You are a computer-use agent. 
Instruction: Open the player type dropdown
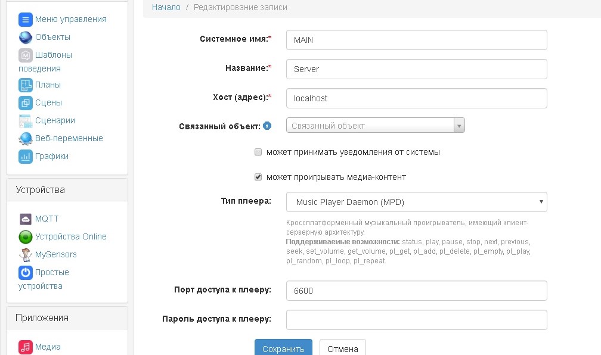click(x=416, y=202)
